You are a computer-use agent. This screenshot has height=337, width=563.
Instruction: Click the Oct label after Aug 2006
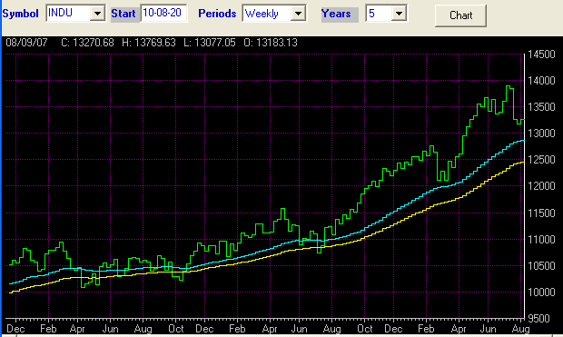click(365, 329)
